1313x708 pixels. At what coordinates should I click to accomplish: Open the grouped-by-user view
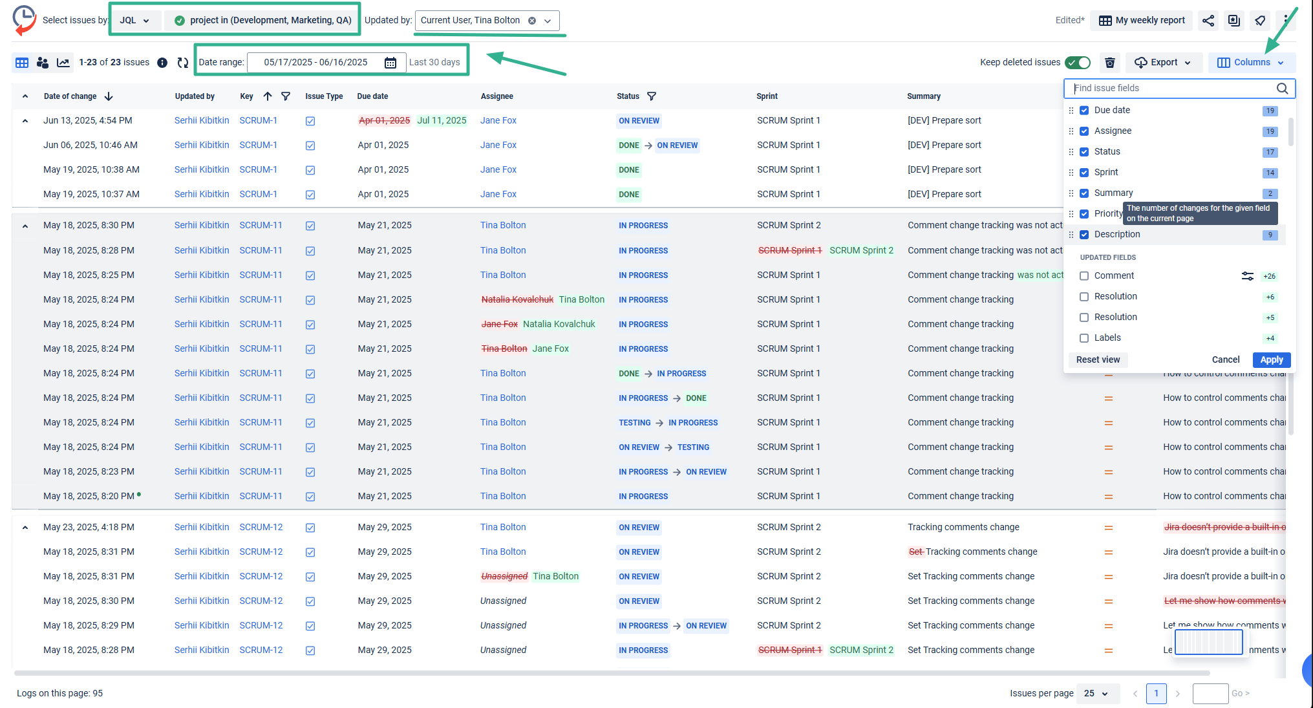point(43,62)
